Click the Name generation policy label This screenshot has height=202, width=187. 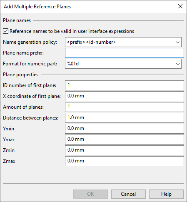[30, 42]
